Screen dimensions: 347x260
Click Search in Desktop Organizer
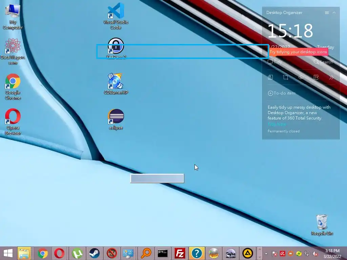[x=323, y=62]
